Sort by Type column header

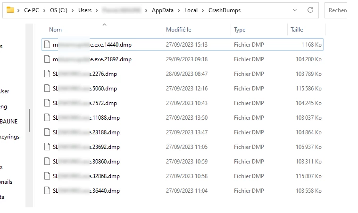click(240, 30)
